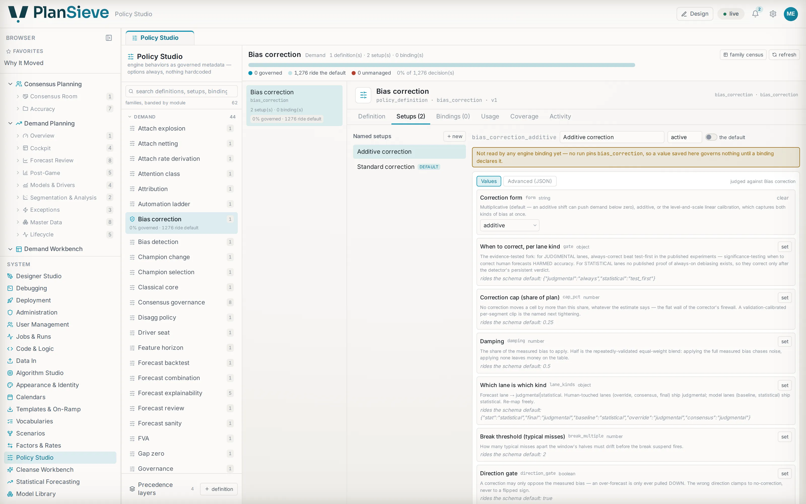Open Factors & Rates entry
The height and width of the screenshot is (504, 806).
38,445
